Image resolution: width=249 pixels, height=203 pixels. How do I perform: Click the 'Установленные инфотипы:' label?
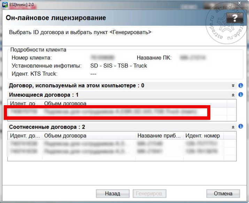tap(47, 65)
